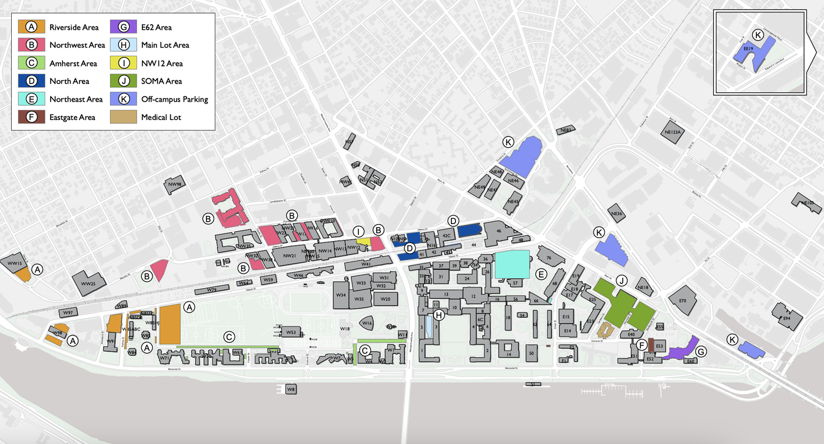Screen dimensions: 824x444
Task: Select the "SOMA Area" legend label
Action: click(162, 81)
